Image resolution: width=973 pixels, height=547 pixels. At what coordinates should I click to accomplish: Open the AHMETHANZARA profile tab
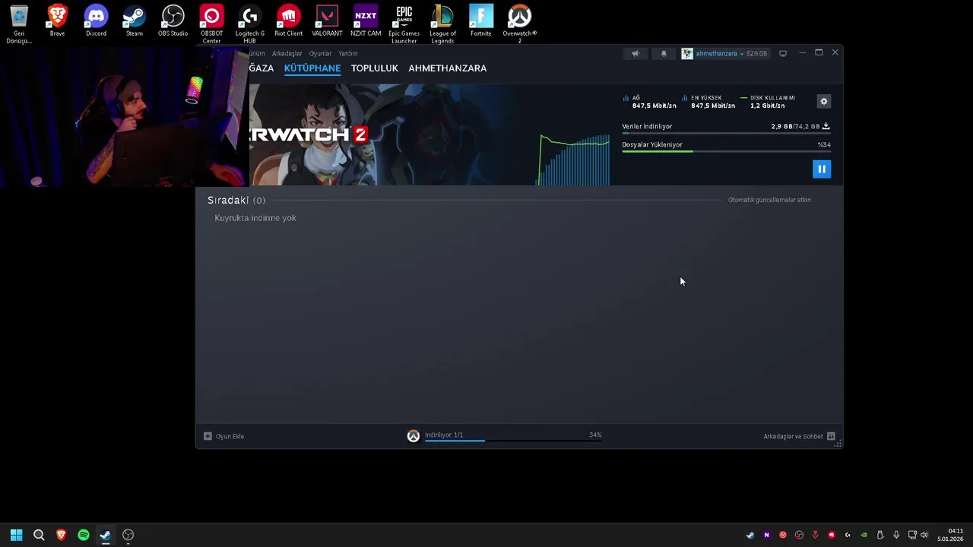(x=448, y=68)
